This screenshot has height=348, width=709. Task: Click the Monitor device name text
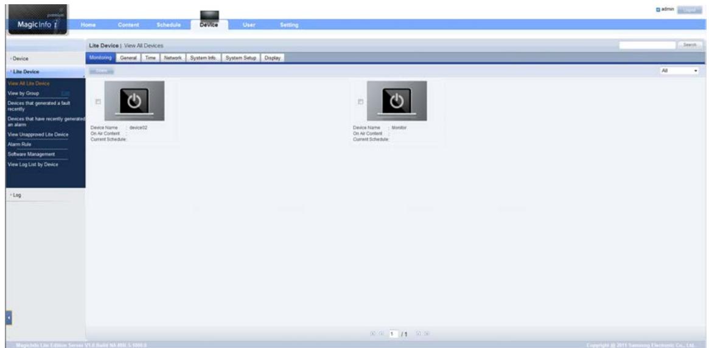399,128
